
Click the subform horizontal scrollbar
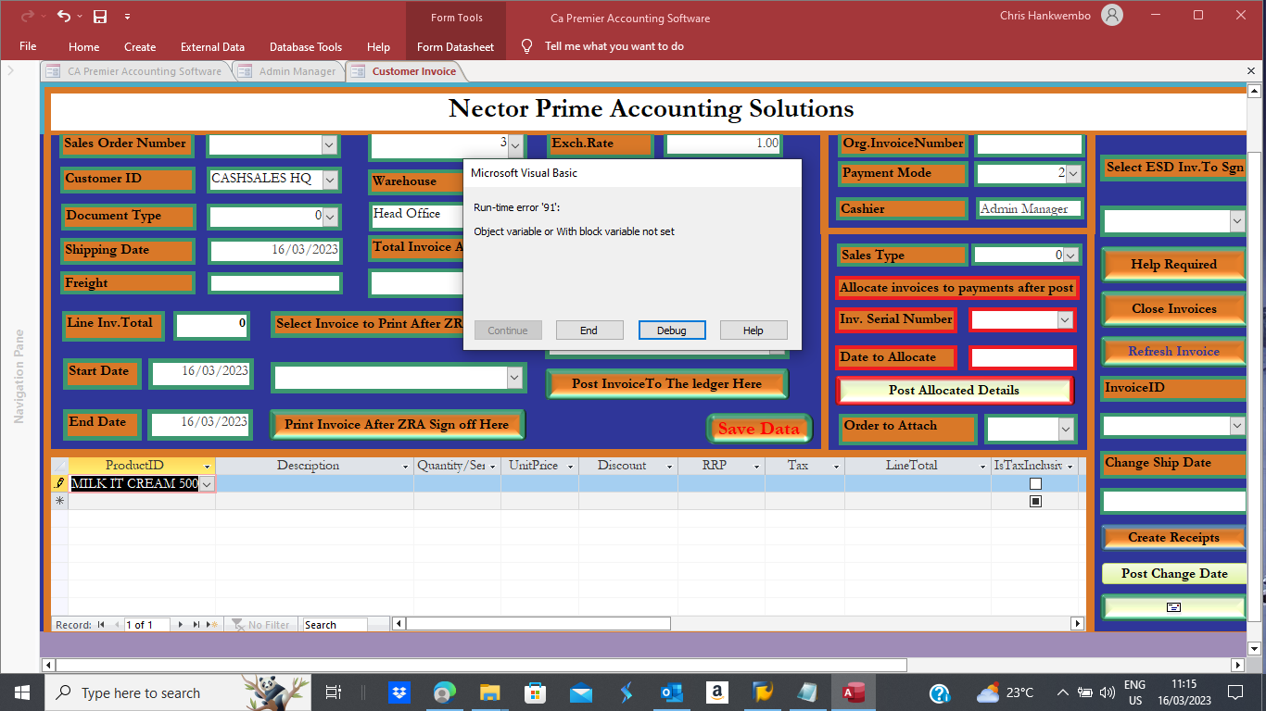[739, 624]
